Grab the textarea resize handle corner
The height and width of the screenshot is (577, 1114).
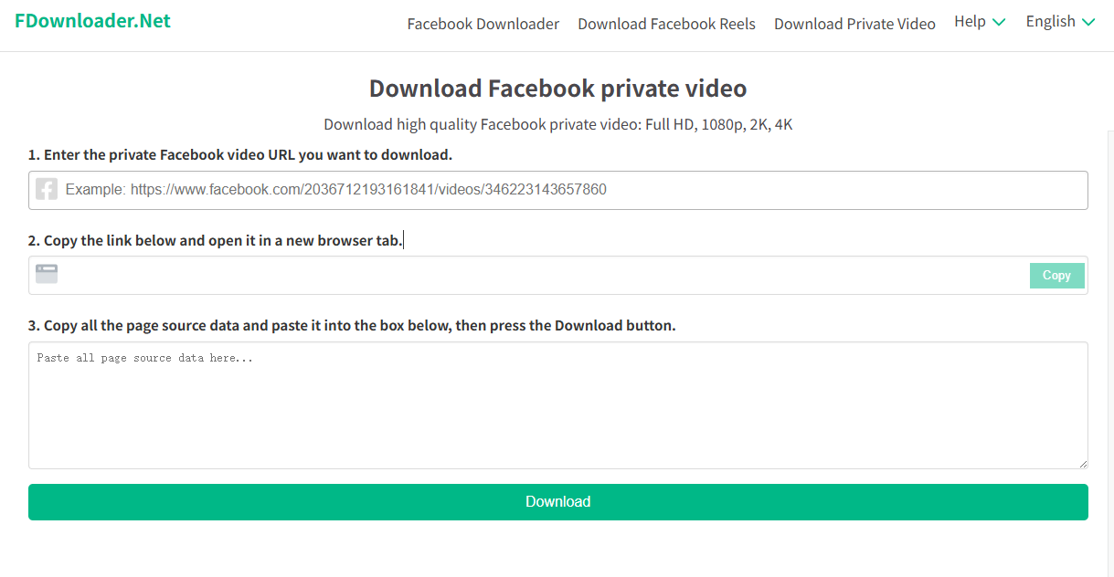(1083, 464)
